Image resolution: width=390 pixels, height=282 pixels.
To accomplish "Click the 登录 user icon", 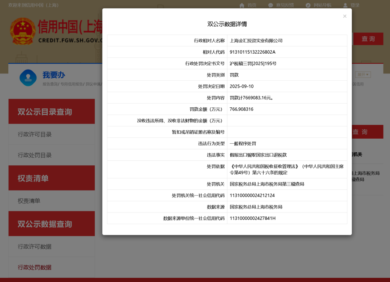I will point(346,5).
